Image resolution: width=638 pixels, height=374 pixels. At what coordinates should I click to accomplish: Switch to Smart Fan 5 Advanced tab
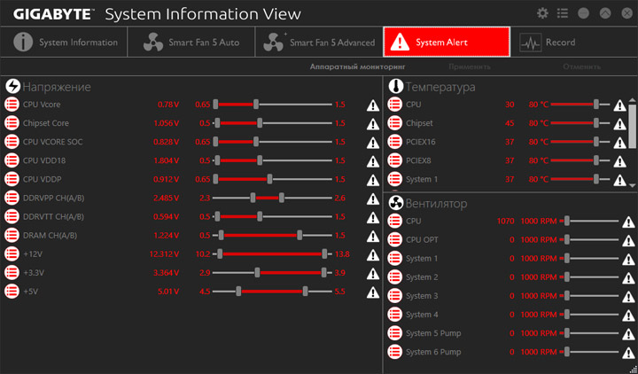319,42
